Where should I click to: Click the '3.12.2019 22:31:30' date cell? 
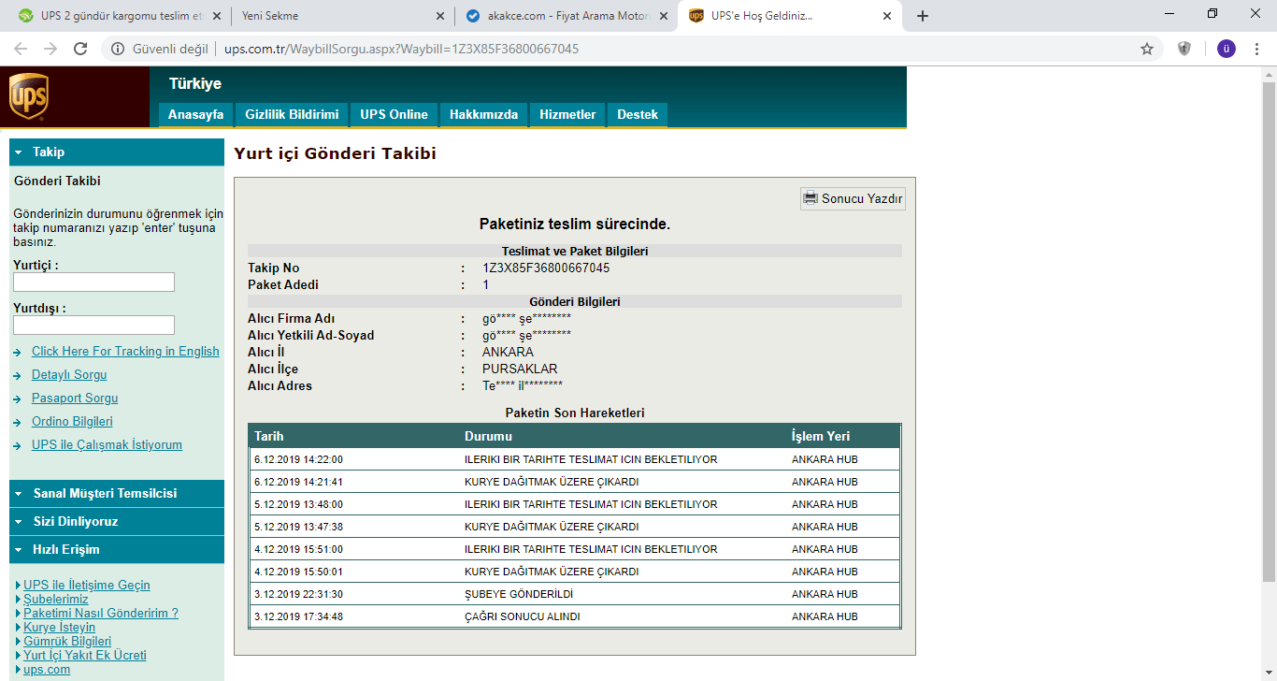[298, 594]
